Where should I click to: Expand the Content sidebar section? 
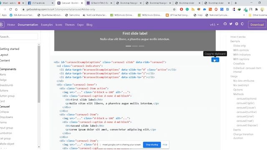pyautogui.click(x=5, y=60)
